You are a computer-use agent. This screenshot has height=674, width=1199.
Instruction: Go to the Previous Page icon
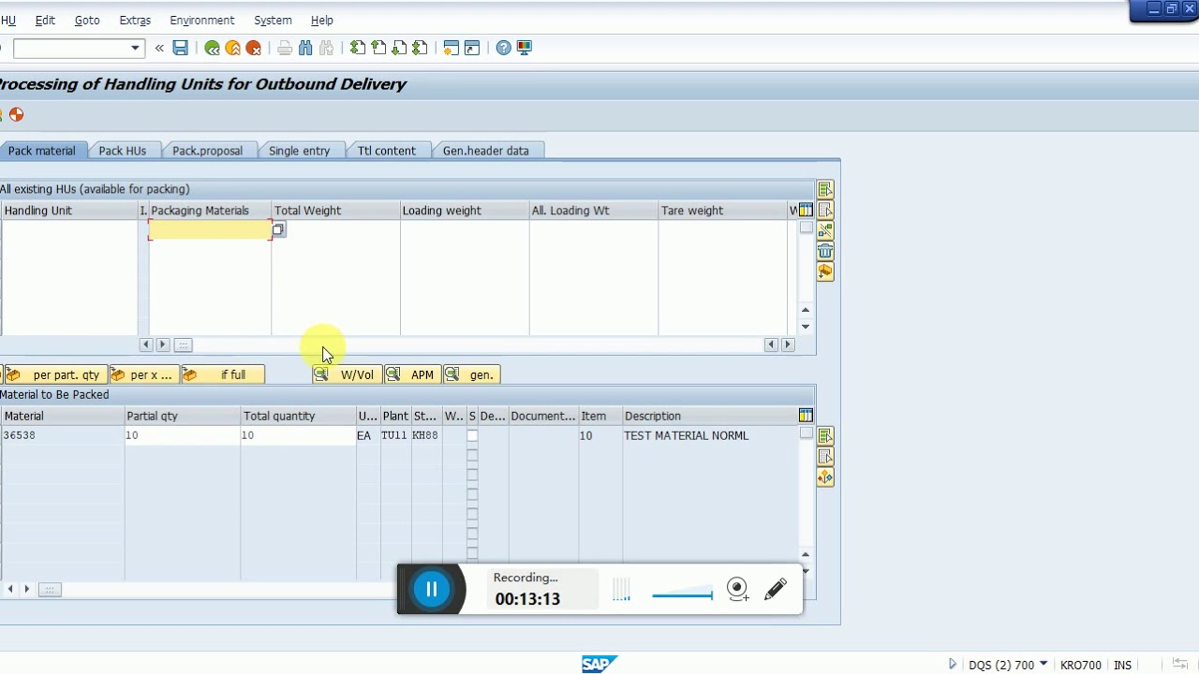[378, 48]
